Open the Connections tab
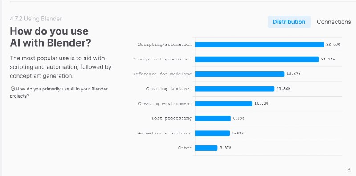356x176 pixels. pyautogui.click(x=334, y=22)
